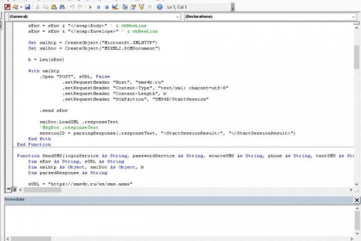Screen dimensions: 361x241
Task: Click the Break pause icon
Action: pos(98,7)
